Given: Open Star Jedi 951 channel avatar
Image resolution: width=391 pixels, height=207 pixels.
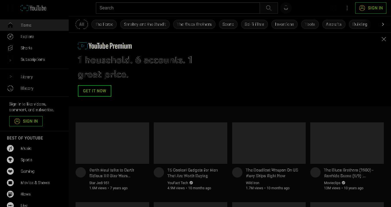Looking at the screenshot, I should click(x=81, y=172).
